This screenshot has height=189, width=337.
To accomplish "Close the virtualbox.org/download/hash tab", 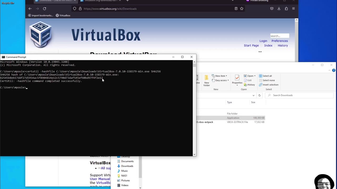I will (119, 1).
